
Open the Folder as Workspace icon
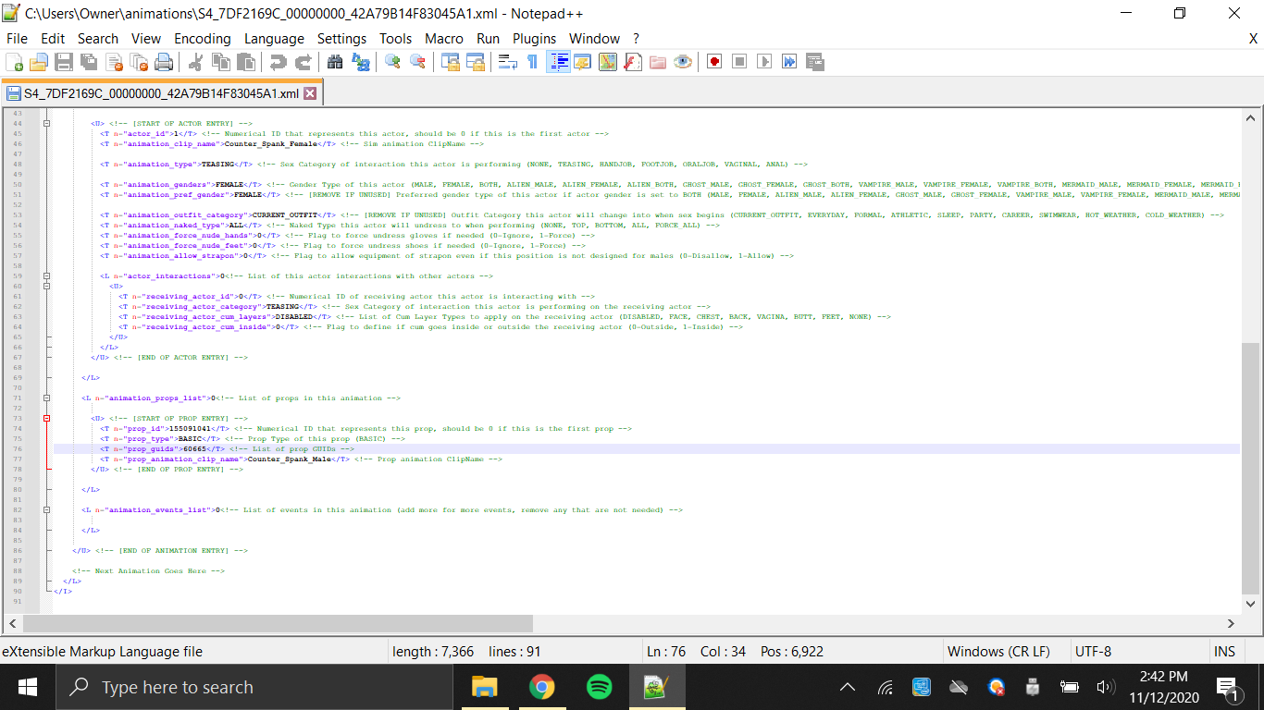tap(658, 62)
